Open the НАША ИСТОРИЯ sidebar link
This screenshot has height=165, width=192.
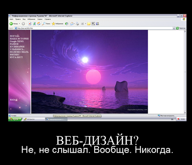click(x=19, y=38)
